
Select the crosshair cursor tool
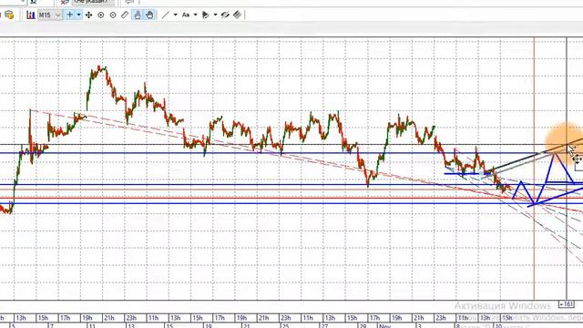[69, 15]
